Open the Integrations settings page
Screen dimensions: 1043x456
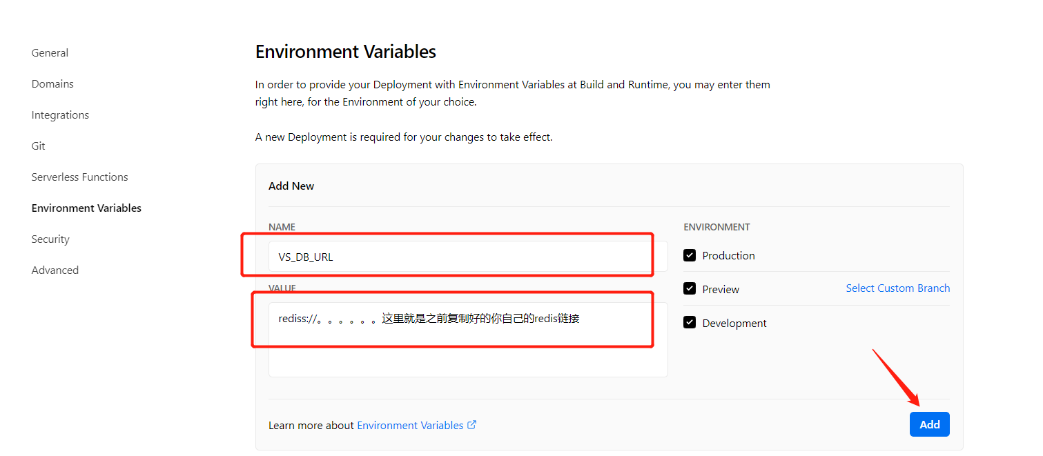[x=60, y=115]
